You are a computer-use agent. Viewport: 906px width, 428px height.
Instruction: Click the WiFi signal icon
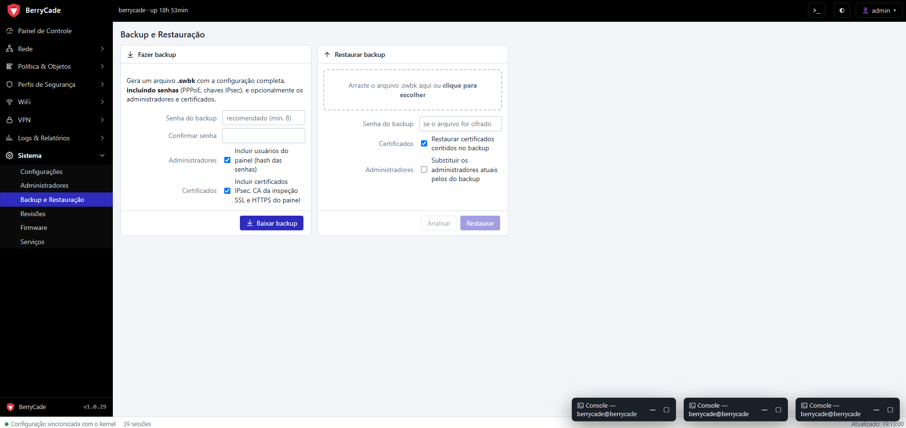point(9,102)
